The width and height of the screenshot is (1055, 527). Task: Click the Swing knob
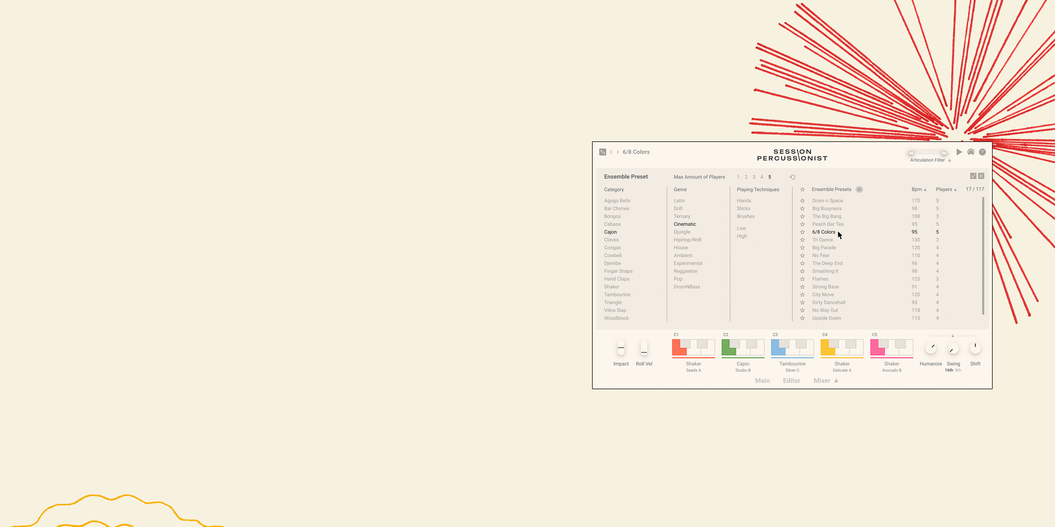(953, 348)
